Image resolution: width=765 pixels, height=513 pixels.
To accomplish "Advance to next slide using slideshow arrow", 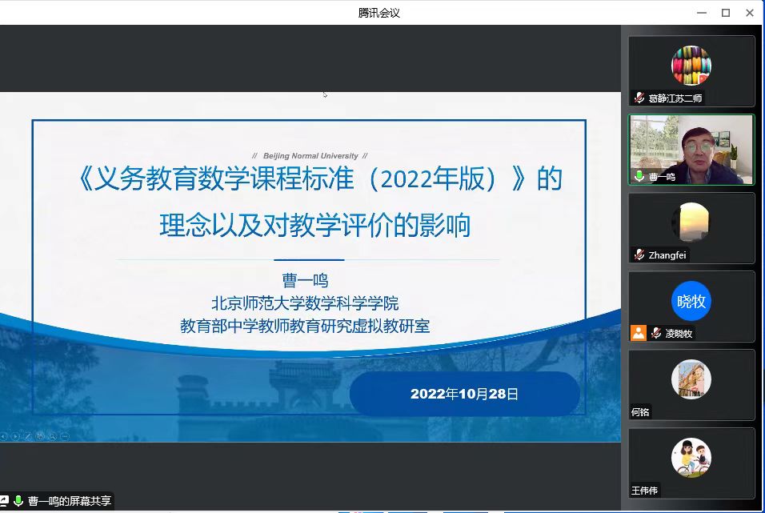I will pos(15,436).
